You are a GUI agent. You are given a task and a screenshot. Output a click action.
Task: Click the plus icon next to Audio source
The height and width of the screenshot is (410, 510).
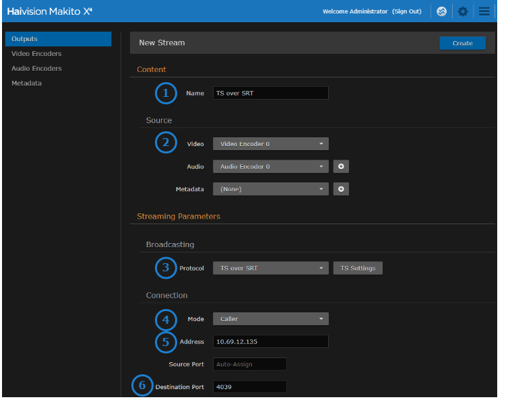[342, 166]
